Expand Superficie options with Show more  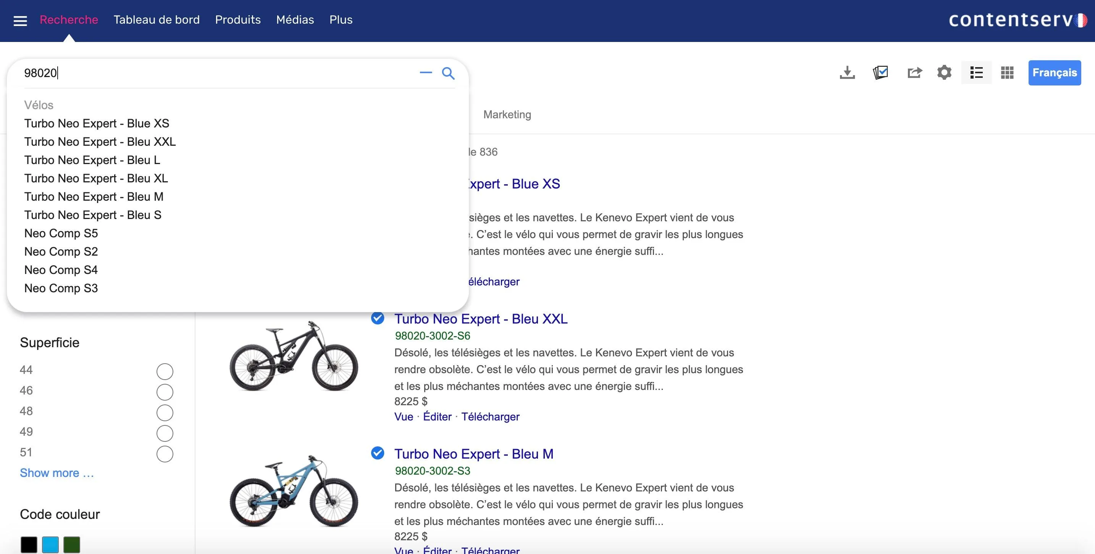click(57, 473)
